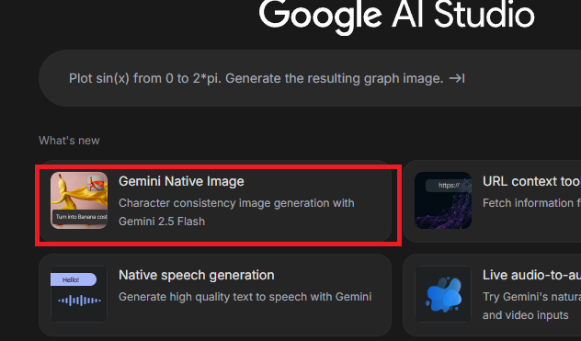Click the 'Turn into Banana' chip on thumbnail

(80, 217)
